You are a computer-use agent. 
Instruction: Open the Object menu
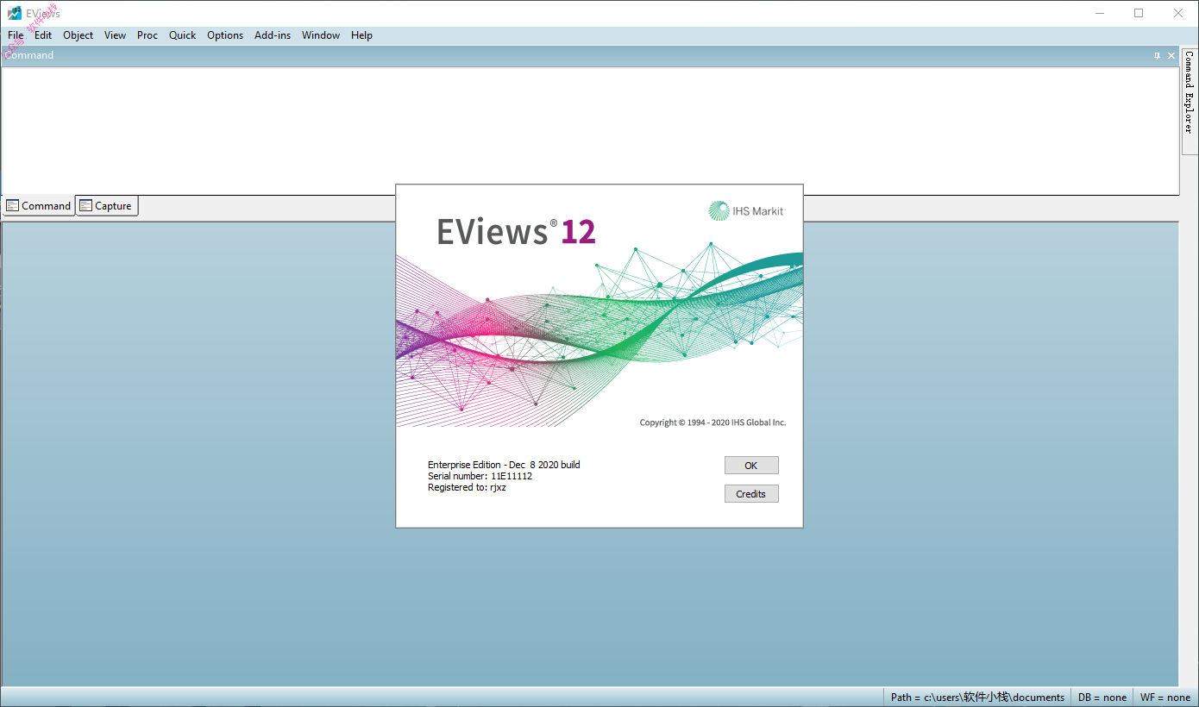tap(78, 35)
